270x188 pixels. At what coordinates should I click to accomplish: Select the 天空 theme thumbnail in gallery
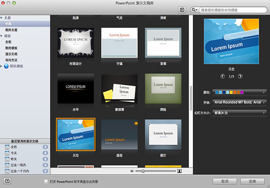[76, 134]
